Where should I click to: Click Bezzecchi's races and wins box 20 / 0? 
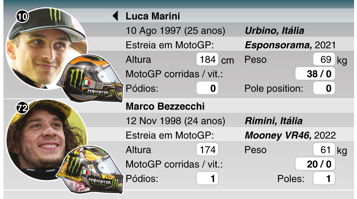tap(315, 164)
